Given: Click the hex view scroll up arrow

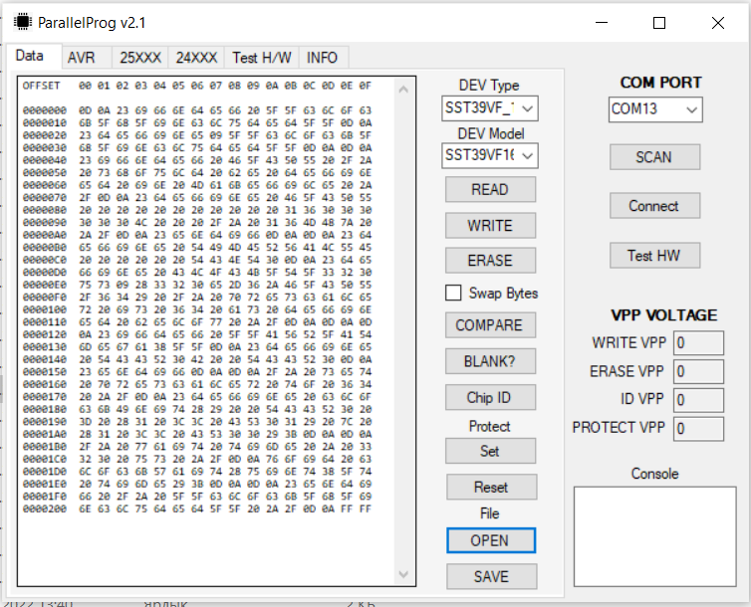Looking at the screenshot, I should coord(403,89).
